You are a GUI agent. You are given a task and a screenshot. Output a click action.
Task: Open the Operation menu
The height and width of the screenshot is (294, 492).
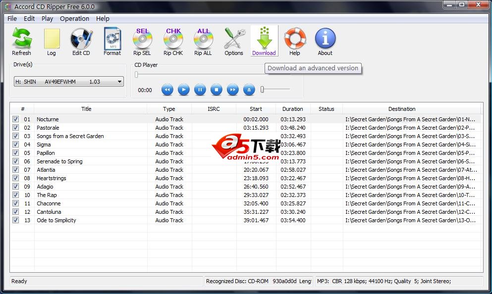[x=74, y=19]
